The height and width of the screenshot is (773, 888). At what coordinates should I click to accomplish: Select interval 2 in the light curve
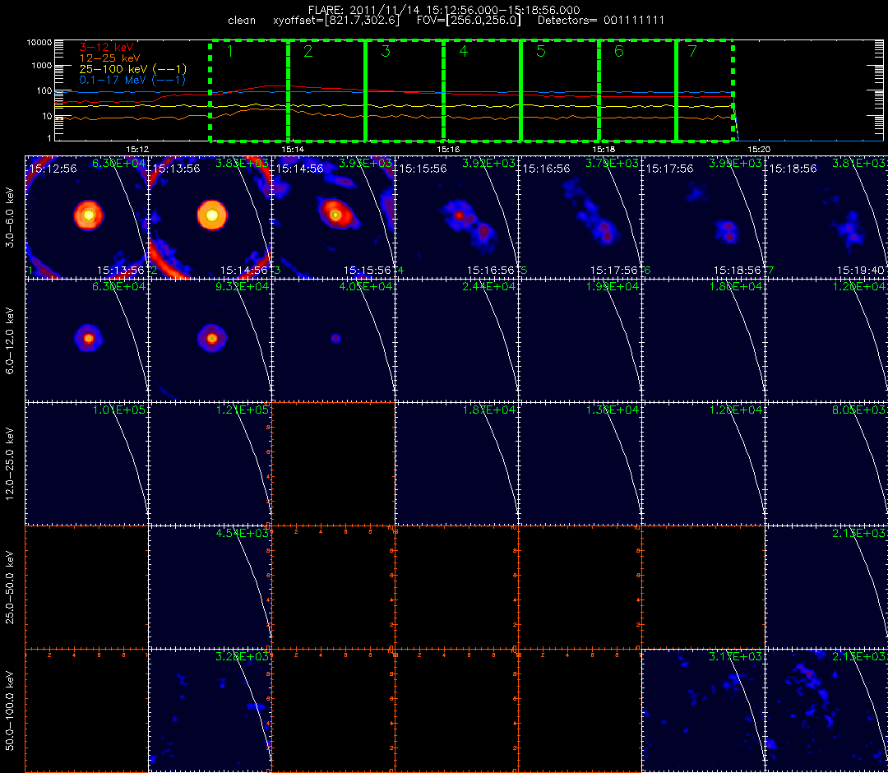(x=326, y=90)
